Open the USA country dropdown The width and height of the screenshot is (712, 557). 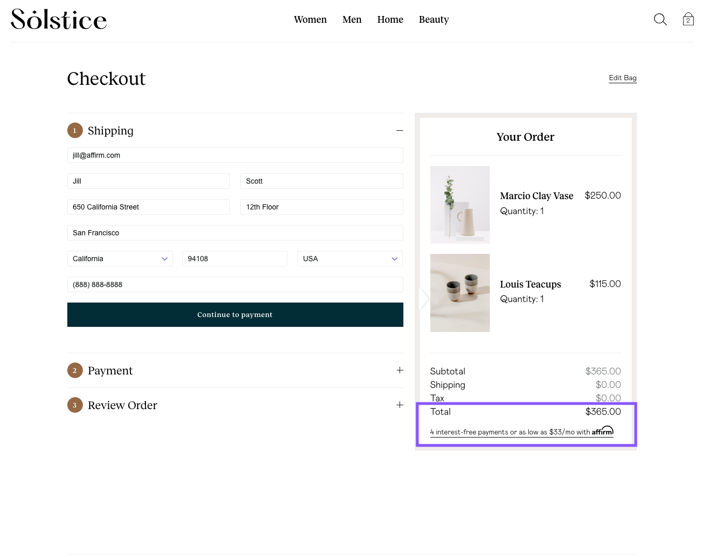coord(350,259)
